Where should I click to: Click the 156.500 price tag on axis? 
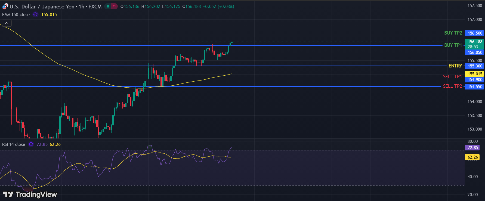475,33
